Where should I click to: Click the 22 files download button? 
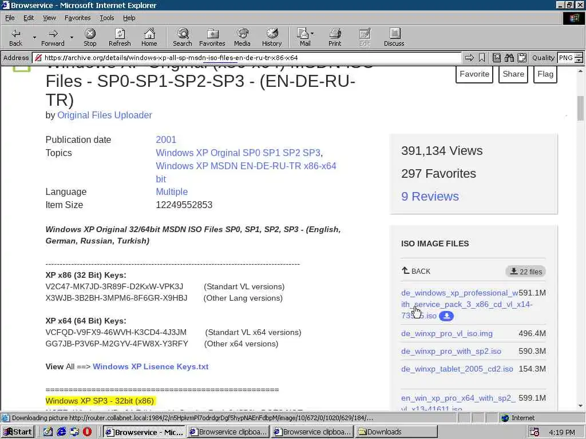tap(526, 272)
